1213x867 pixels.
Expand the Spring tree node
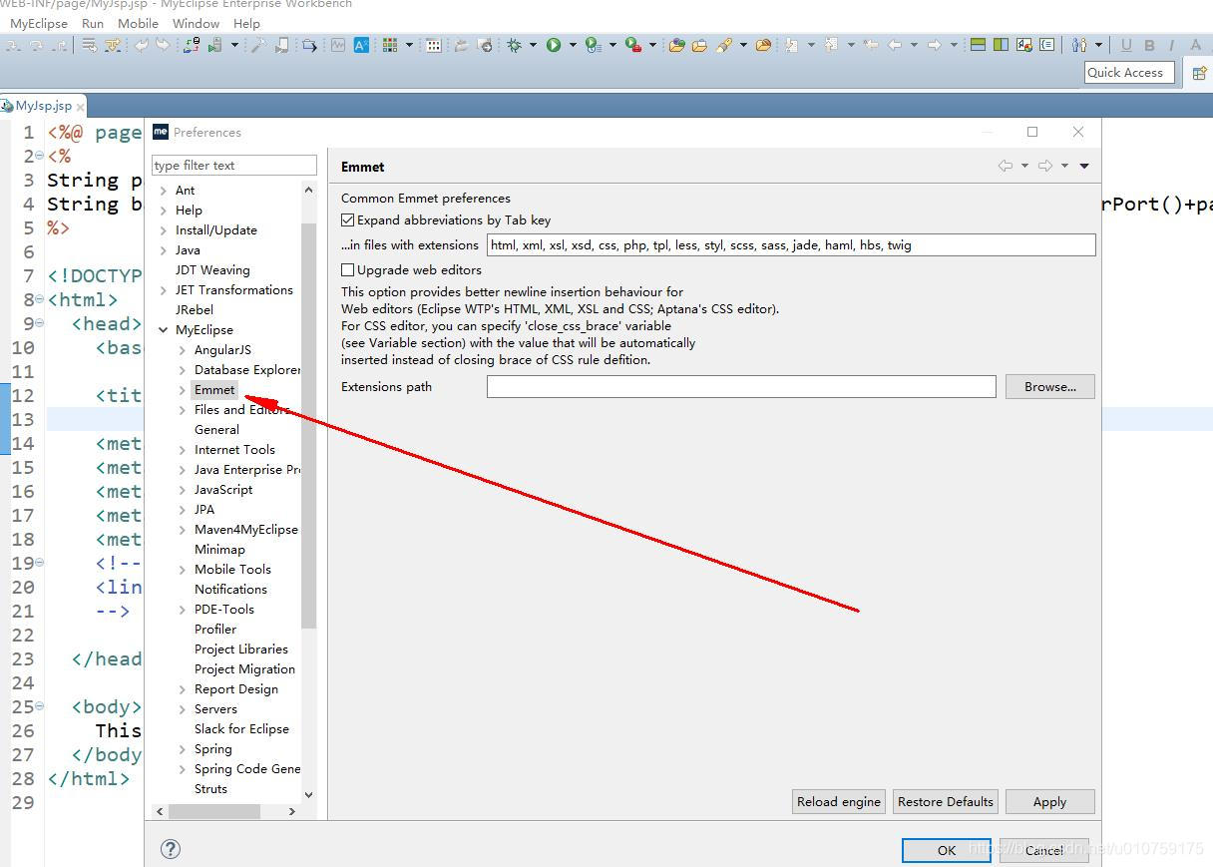pos(183,748)
